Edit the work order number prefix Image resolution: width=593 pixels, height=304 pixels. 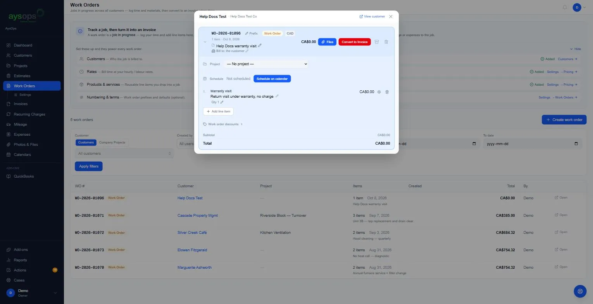251,33
